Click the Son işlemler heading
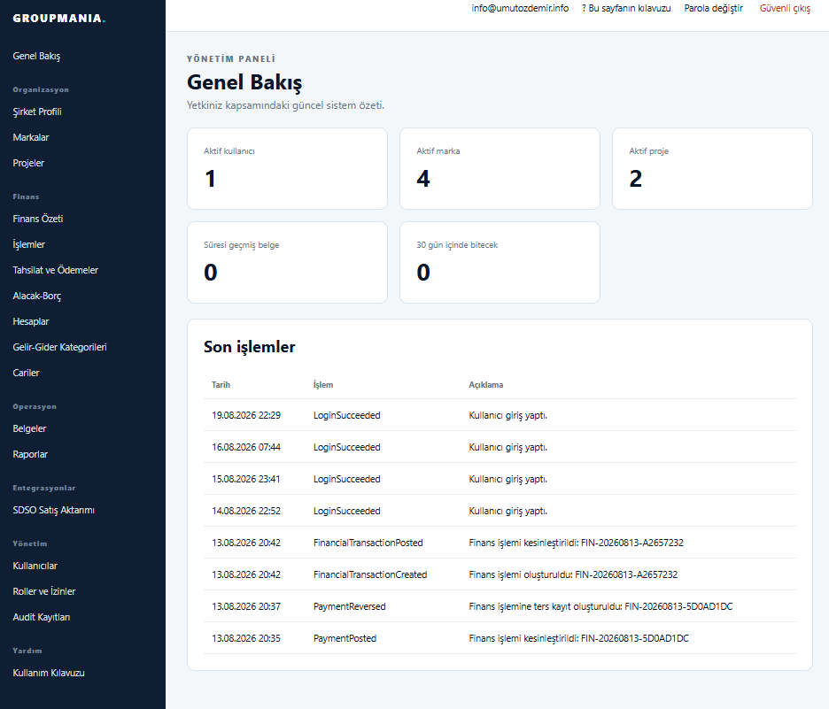This screenshot has height=709, width=829. pyautogui.click(x=250, y=347)
